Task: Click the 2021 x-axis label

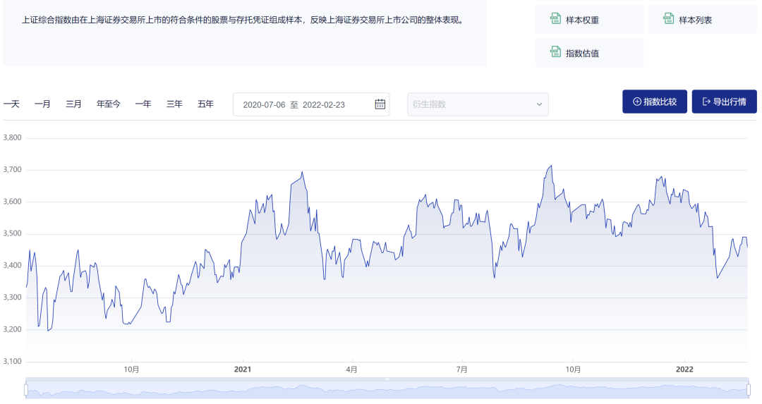Action: click(x=243, y=369)
